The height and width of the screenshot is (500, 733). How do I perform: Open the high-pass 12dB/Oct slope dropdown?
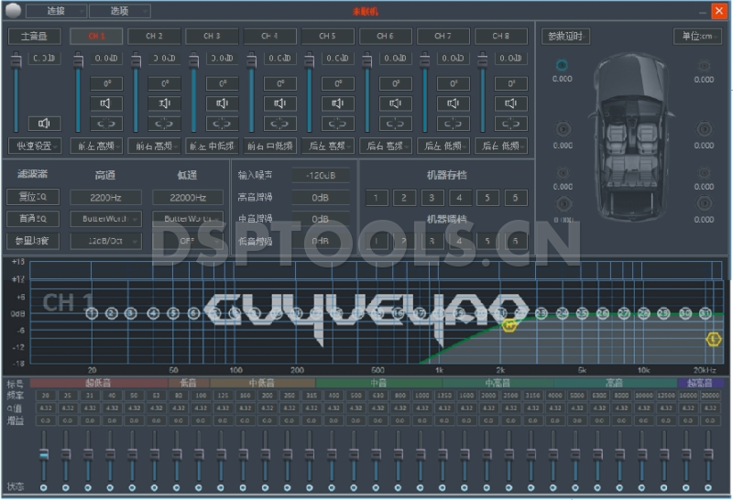pos(105,241)
